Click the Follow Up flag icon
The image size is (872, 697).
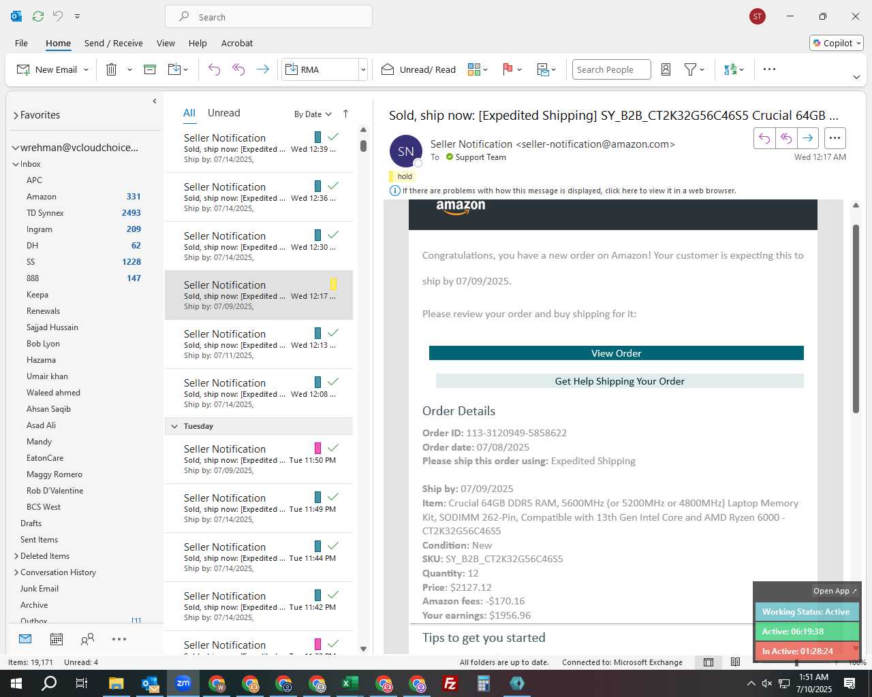(508, 69)
